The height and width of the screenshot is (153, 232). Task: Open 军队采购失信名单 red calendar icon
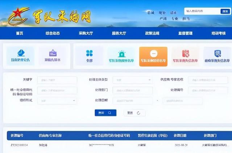tap(186, 53)
